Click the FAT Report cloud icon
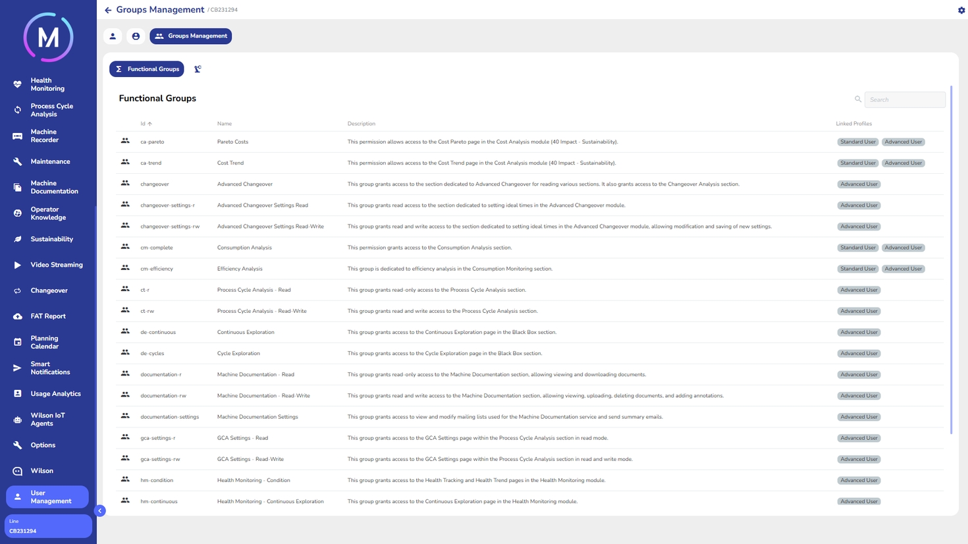Screen dimensions: 968x544 click(x=18, y=316)
